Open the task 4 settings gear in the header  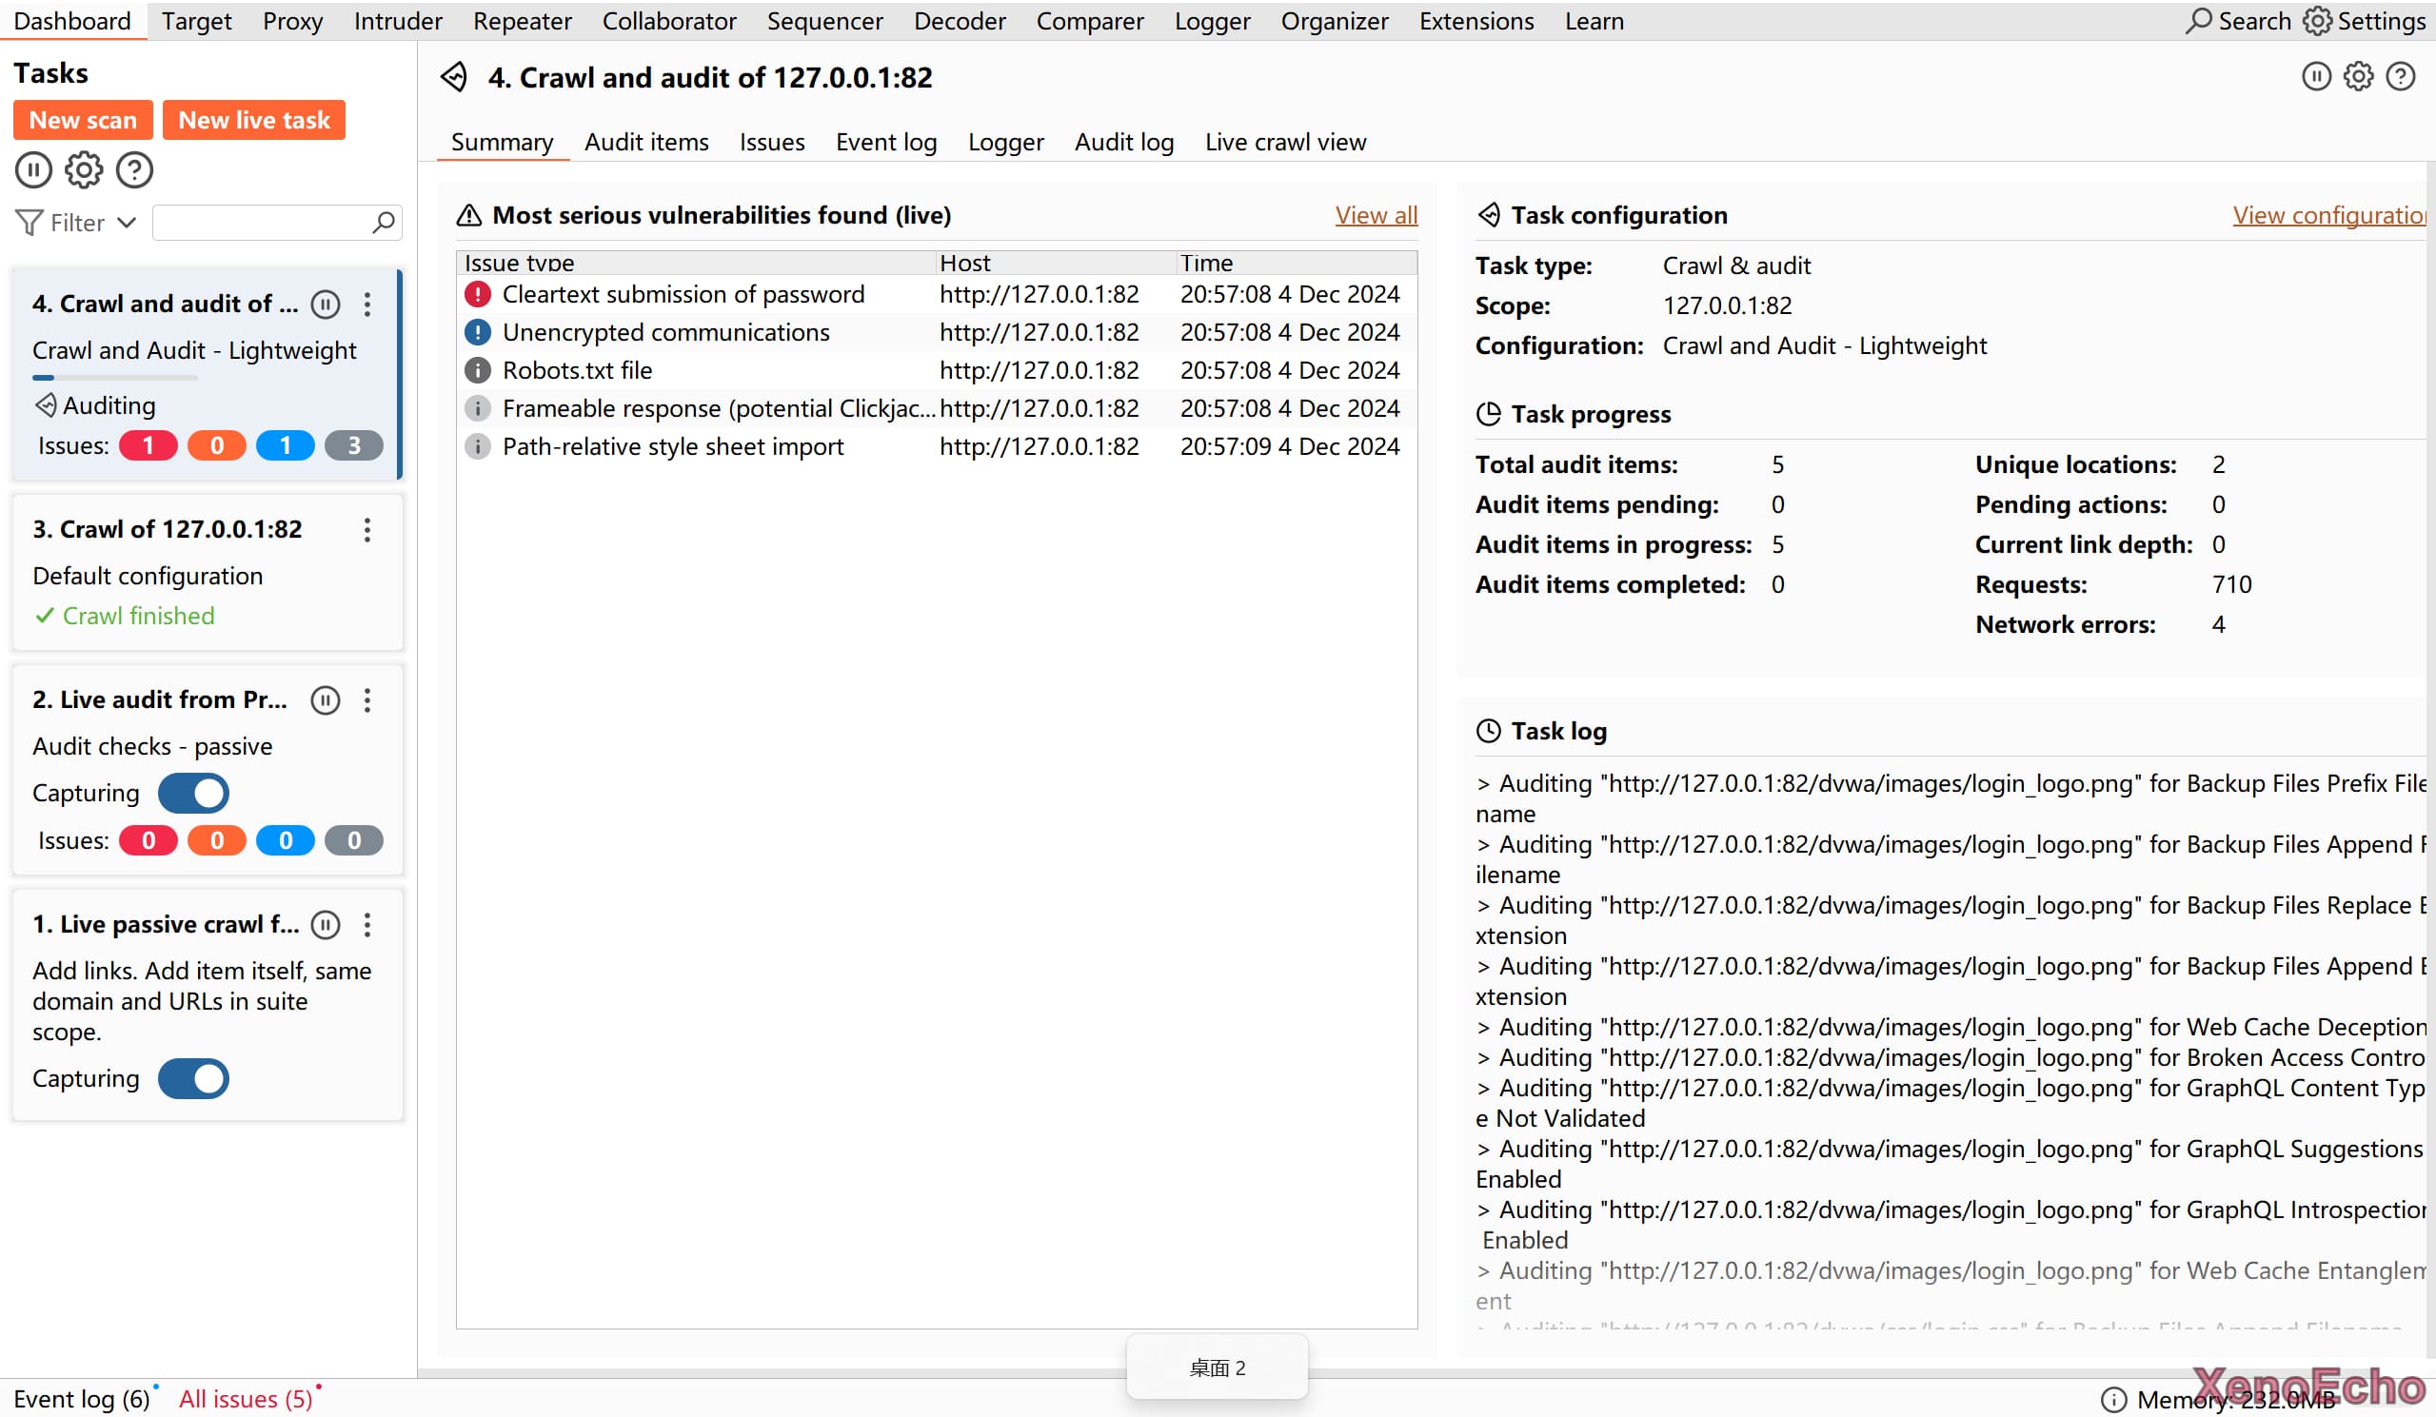click(x=2358, y=76)
